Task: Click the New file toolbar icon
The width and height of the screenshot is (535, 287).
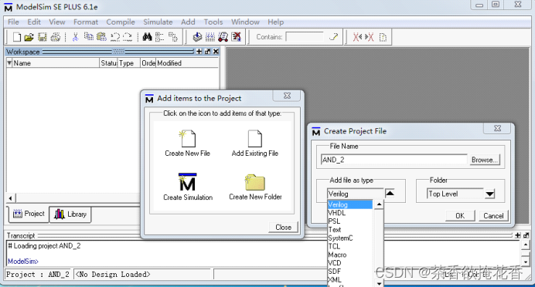Action: coord(17,37)
